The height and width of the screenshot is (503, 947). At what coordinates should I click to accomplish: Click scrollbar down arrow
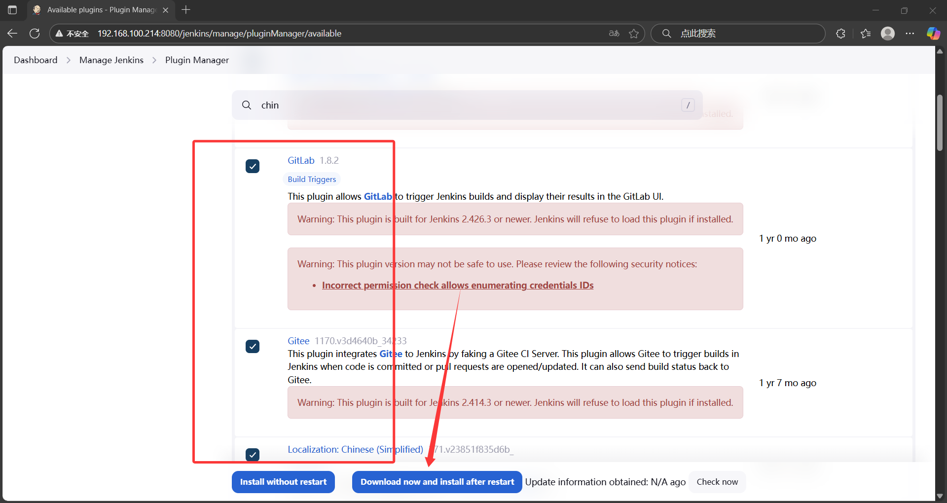point(940,496)
